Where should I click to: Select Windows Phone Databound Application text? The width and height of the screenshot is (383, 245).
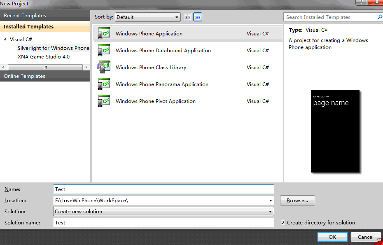pos(163,50)
